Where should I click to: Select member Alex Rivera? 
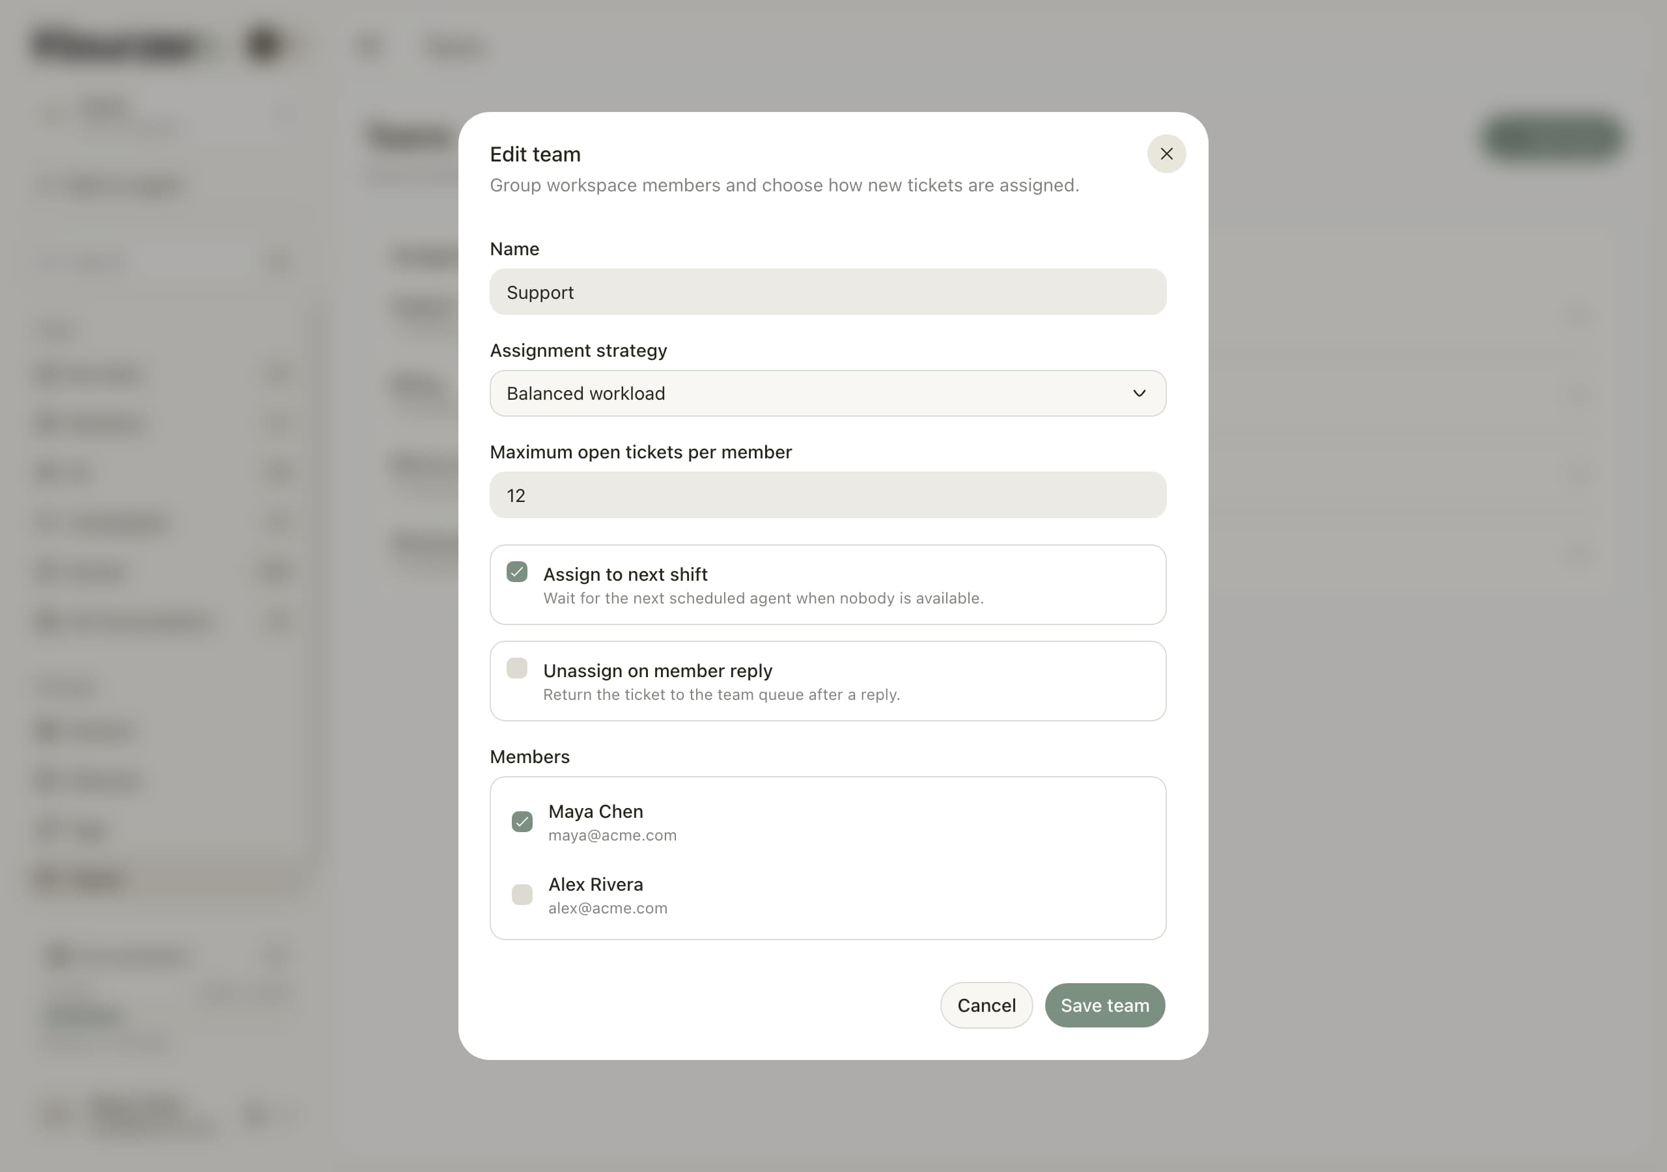click(x=522, y=895)
